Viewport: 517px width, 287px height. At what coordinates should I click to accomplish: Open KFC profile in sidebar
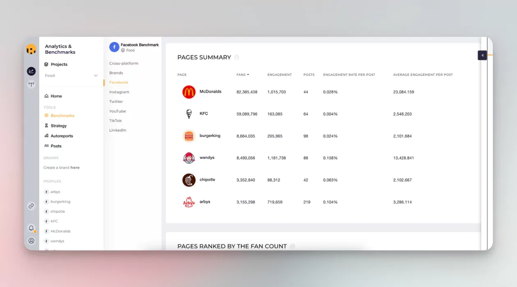click(54, 221)
